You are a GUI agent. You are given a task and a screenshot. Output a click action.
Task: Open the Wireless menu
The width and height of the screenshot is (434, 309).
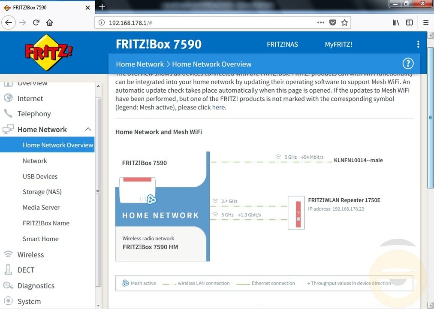pos(30,254)
